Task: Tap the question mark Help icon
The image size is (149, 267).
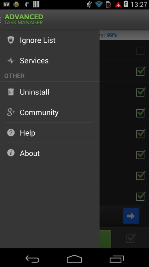Action: [11, 133]
